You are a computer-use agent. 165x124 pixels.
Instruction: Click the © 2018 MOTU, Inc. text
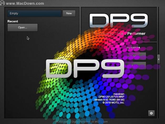coord(114,102)
